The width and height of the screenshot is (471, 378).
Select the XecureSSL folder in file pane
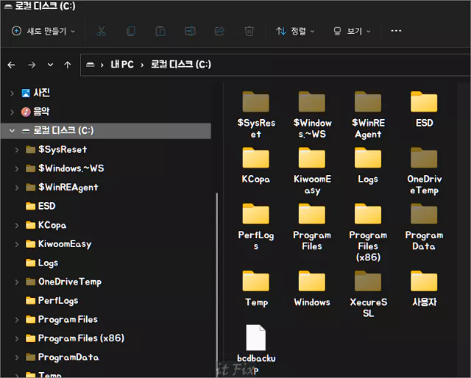pyautogui.click(x=368, y=282)
